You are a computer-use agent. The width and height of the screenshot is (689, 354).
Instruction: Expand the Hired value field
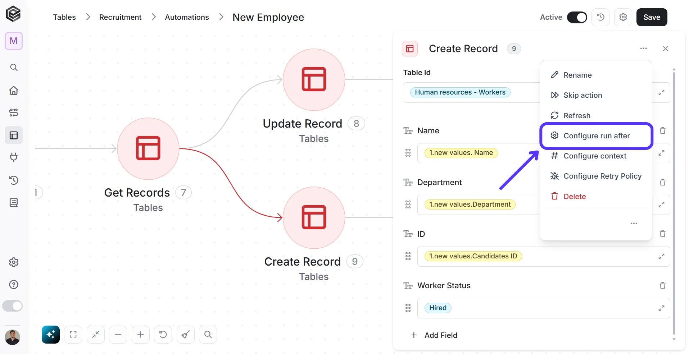pos(661,308)
